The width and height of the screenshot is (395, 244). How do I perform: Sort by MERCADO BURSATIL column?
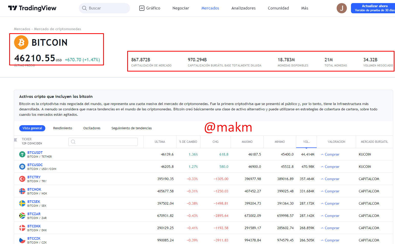[x=374, y=142]
